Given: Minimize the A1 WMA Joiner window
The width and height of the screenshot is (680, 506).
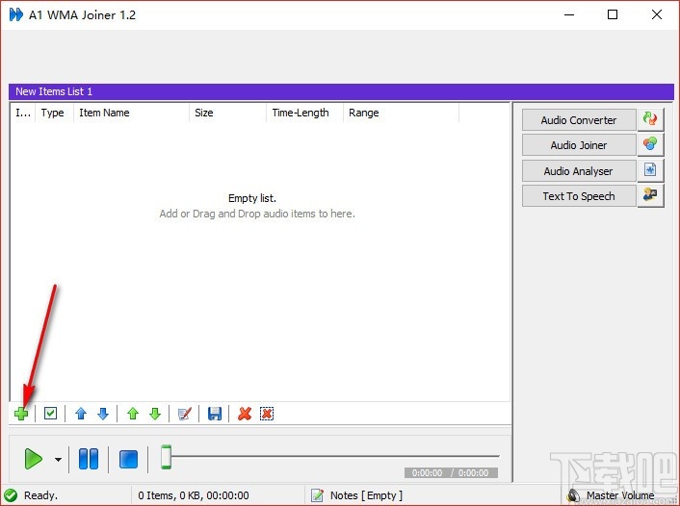Looking at the screenshot, I should click(x=569, y=14).
